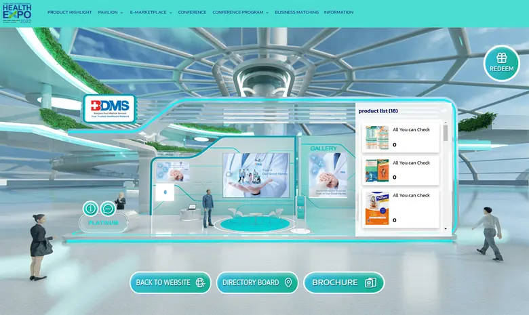
Task: Open the booth chat bubble icon
Action: pos(108,209)
